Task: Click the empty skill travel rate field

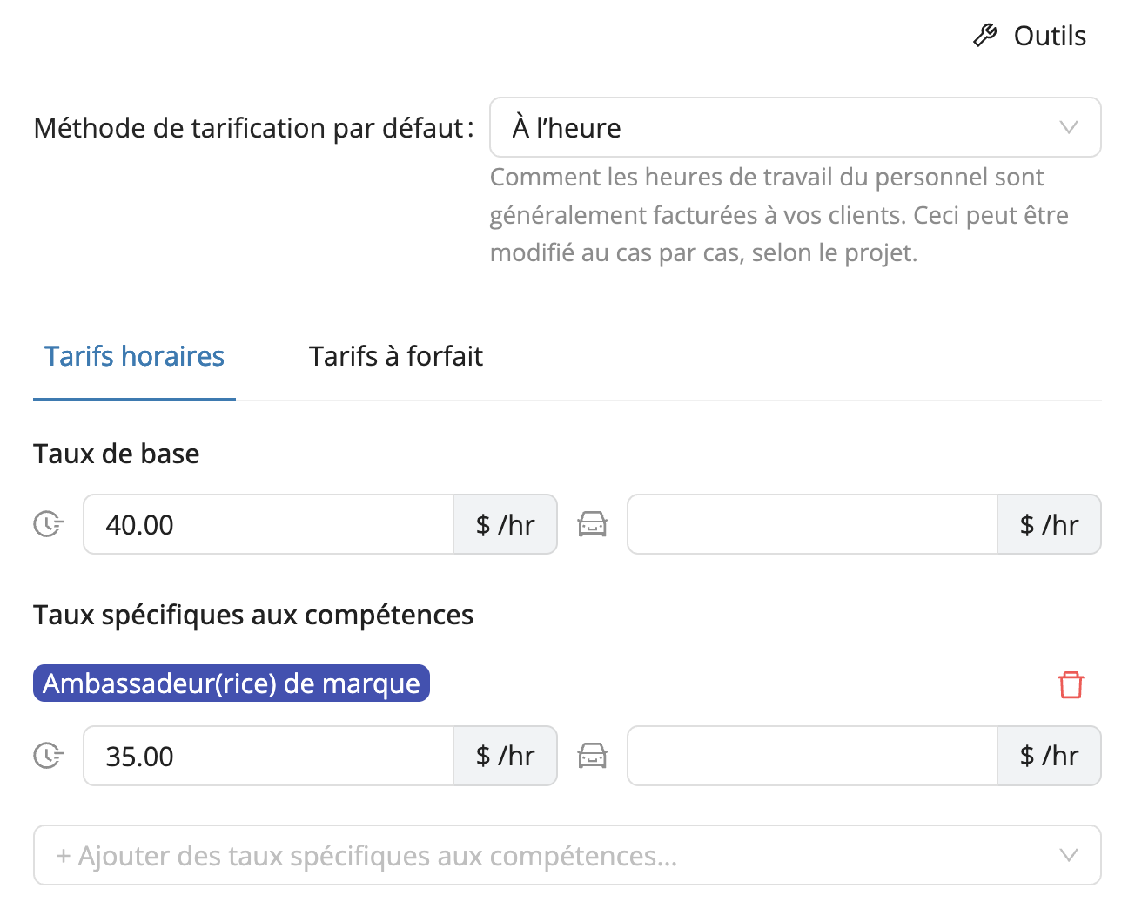Action: coord(811,756)
